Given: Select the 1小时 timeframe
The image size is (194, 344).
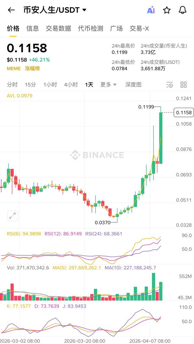Looking at the screenshot, I should pos(50,85).
